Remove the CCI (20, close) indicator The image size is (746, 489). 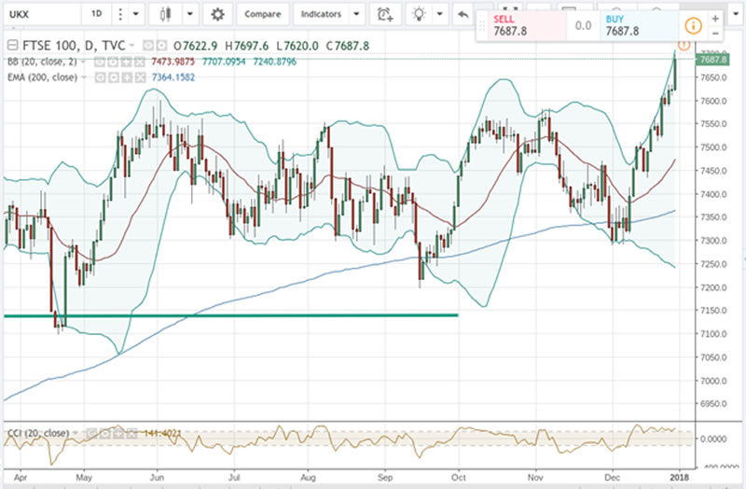pos(131,433)
